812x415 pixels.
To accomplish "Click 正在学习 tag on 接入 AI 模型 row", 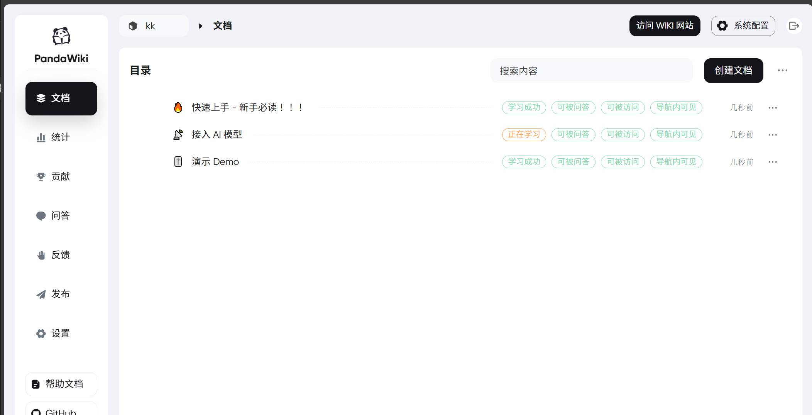I will click(x=524, y=134).
